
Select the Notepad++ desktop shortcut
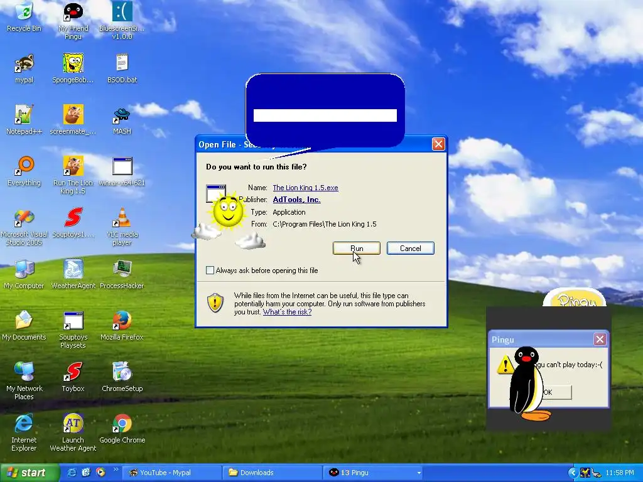coord(24,120)
